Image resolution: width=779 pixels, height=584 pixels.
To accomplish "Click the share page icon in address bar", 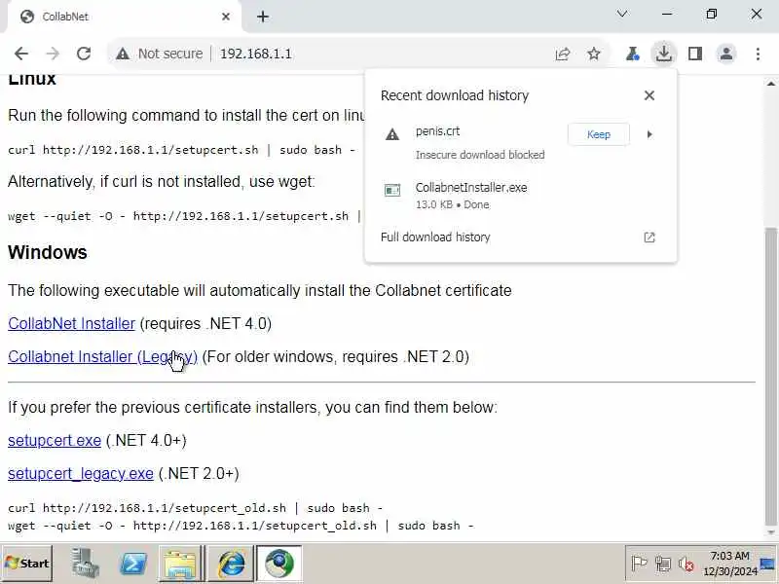I will click(x=563, y=54).
